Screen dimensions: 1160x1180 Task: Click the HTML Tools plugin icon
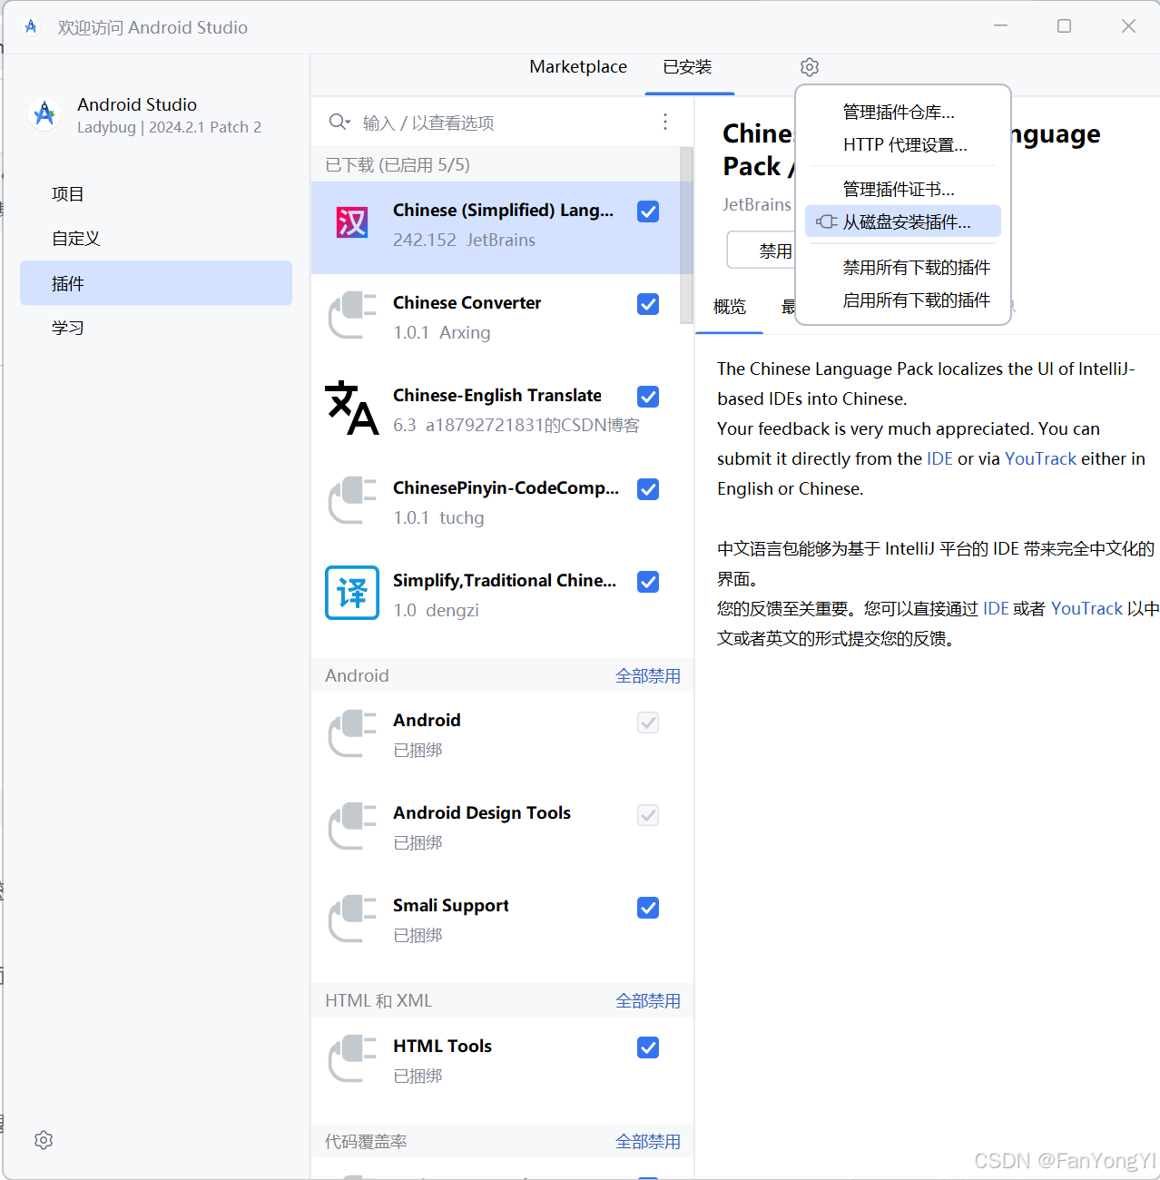coord(352,1058)
